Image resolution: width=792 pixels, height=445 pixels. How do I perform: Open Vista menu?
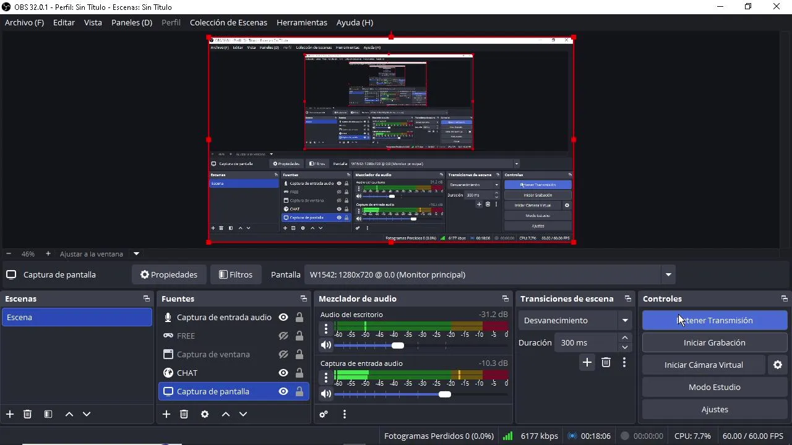[x=93, y=22]
